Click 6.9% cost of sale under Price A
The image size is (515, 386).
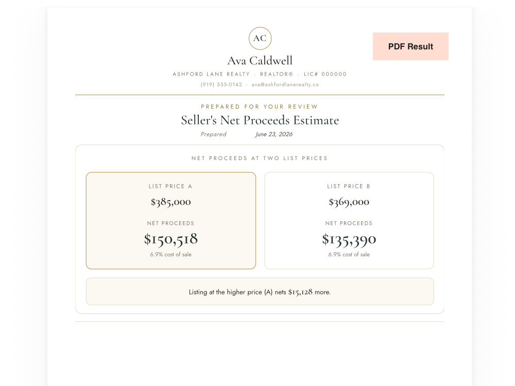(171, 254)
